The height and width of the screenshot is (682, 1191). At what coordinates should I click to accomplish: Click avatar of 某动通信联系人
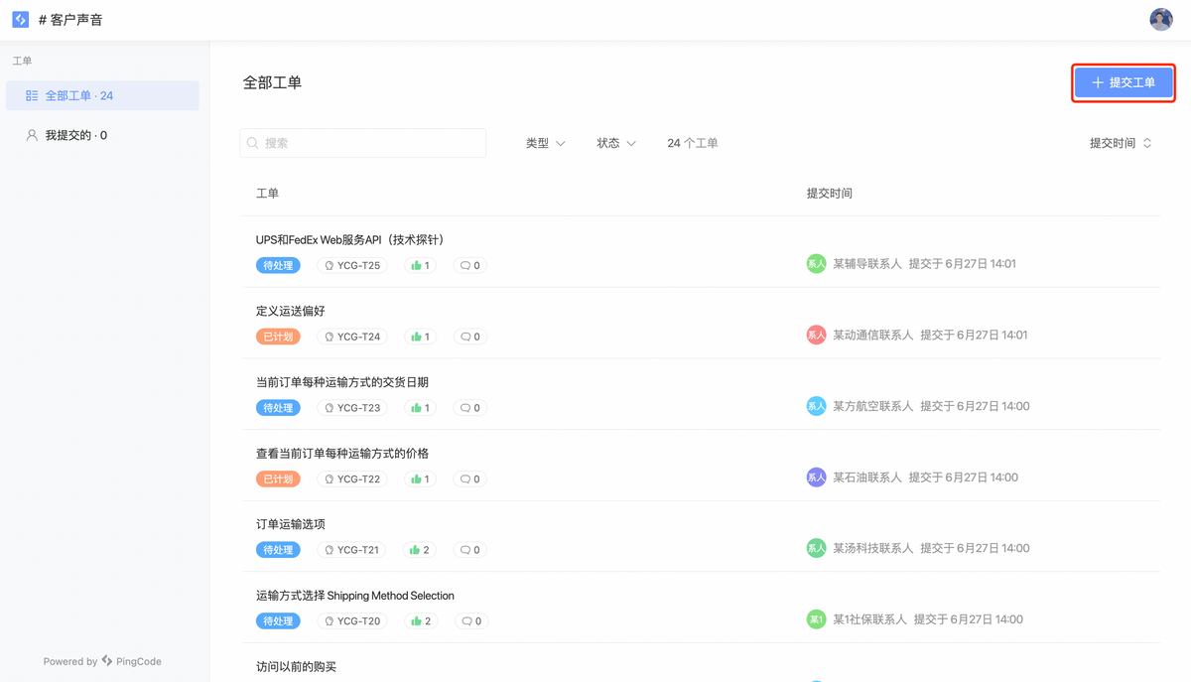point(816,335)
